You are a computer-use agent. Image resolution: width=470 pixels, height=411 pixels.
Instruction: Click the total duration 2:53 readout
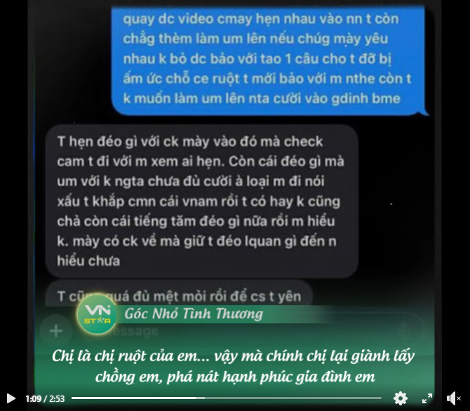coord(57,398)
